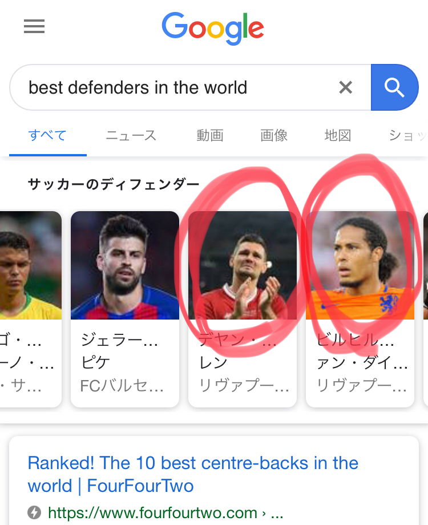Tap the player photo in yellow Brazil jersey
Viewport: 428px width, 525px height.
30,265
